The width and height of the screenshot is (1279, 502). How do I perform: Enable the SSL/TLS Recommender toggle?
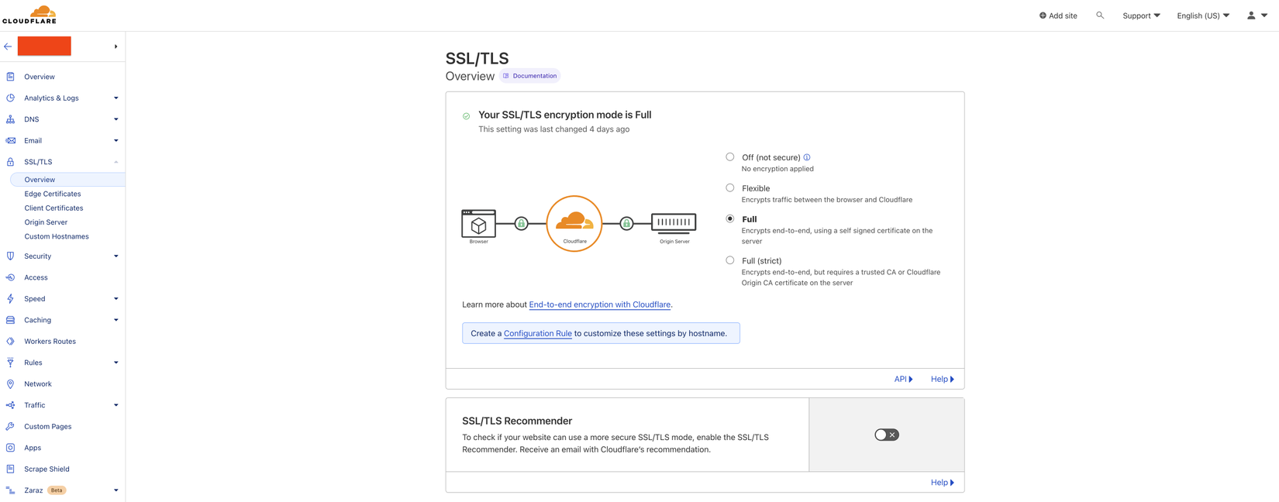(x=886, y=435)
